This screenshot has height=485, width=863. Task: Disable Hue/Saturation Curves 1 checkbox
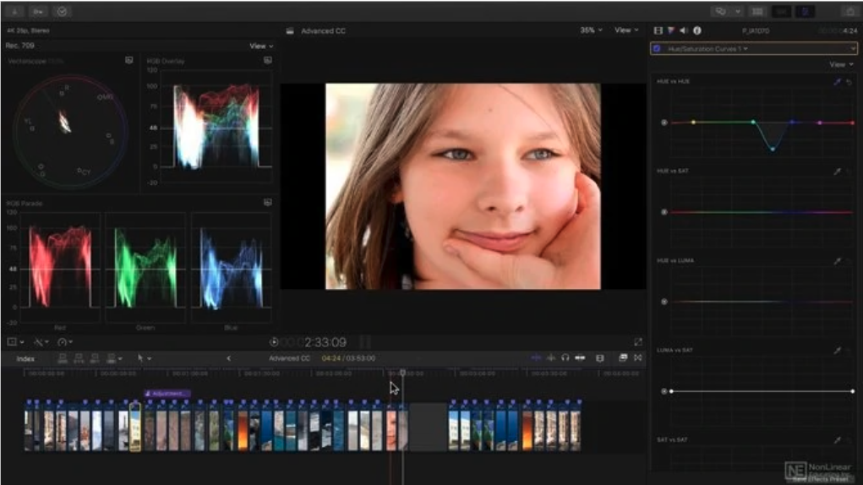click(657, 49)
